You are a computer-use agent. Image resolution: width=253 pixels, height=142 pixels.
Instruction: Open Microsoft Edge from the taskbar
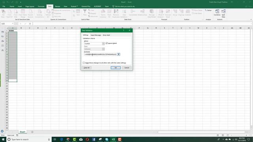[x=62, y=139]
